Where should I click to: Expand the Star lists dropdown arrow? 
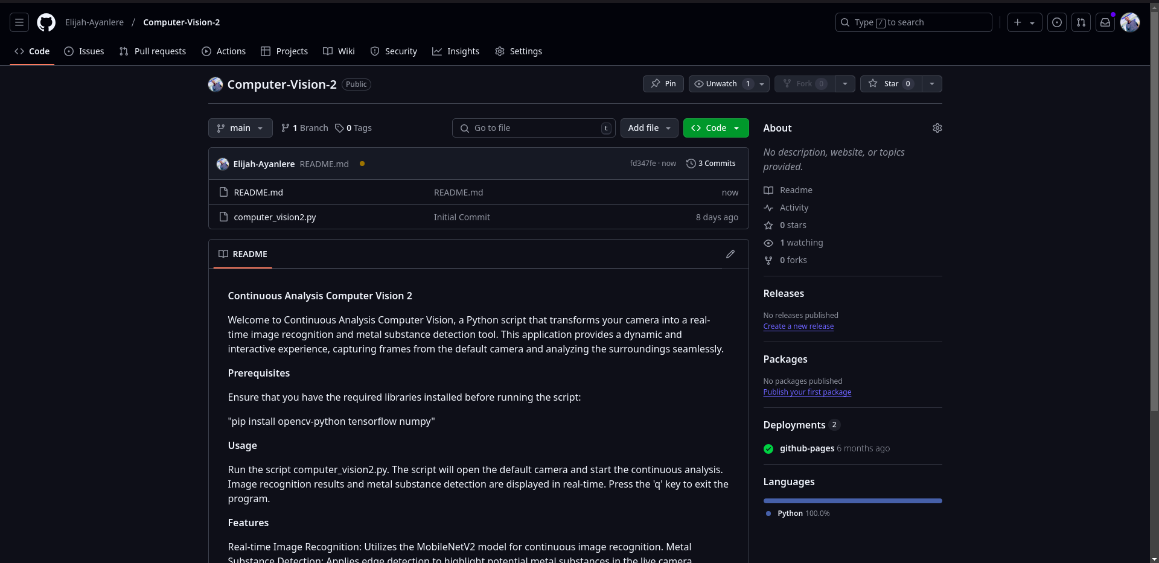click(932, 84)
